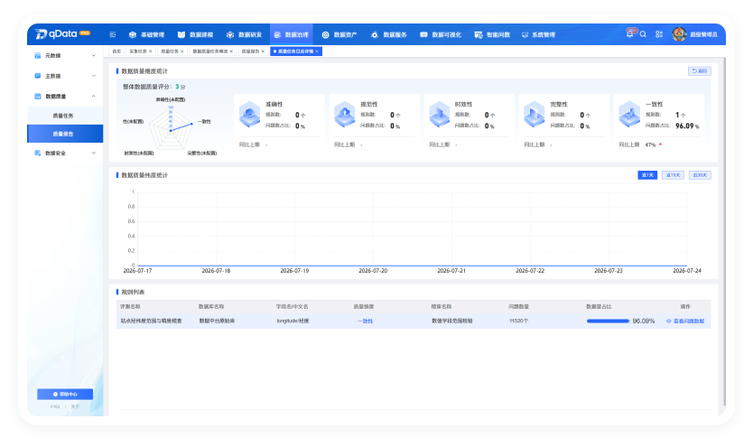The height and width of the screenshot is (447, 753).
Task: Switch to the 数据质量任务修改 page tab
Action: tap(209, 51)
